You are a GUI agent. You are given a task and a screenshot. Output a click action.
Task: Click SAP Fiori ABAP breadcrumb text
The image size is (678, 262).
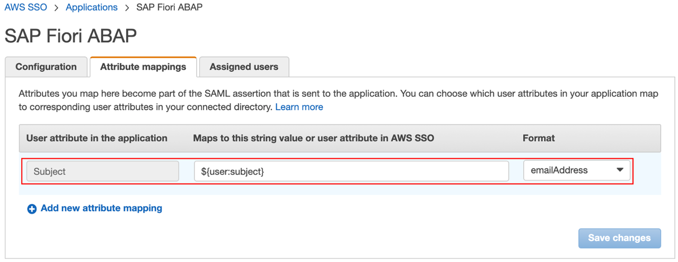pyautogui.click(x=169, y=7)
